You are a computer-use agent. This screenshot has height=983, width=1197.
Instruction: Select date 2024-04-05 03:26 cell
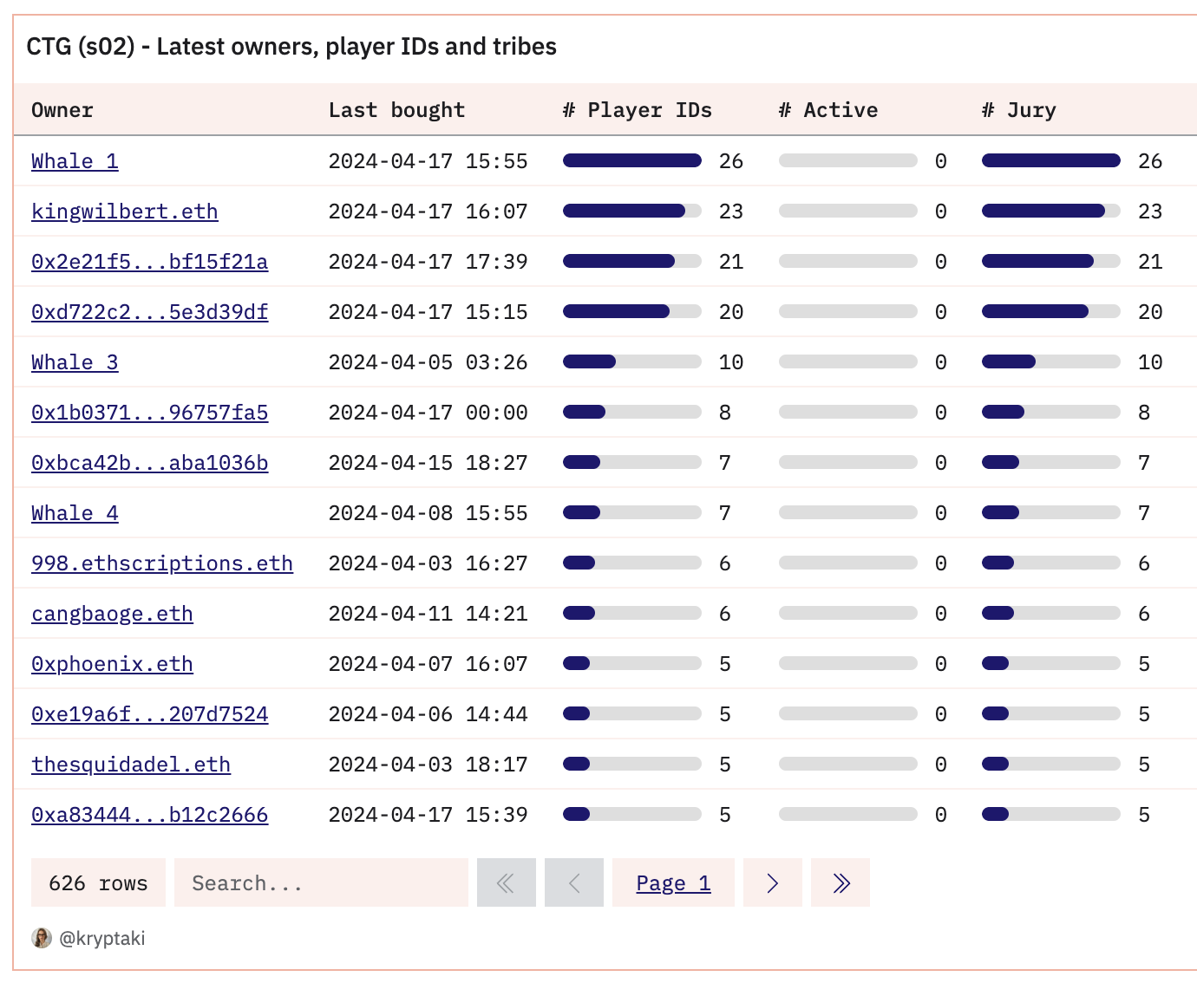(428, 362)
